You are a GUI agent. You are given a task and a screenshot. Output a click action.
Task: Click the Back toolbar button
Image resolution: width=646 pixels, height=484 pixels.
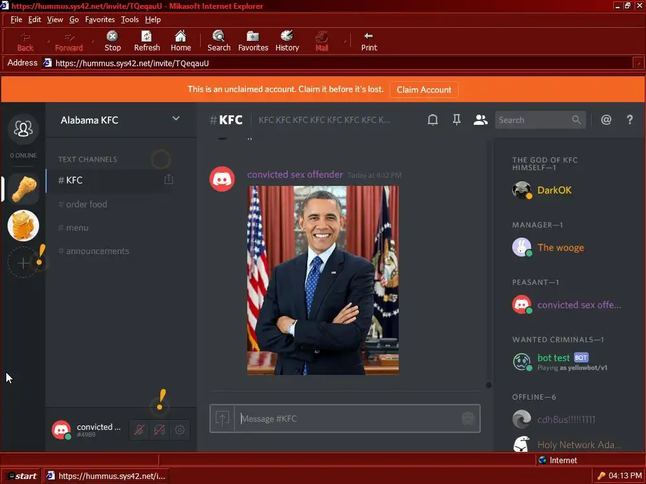(25, 41)
